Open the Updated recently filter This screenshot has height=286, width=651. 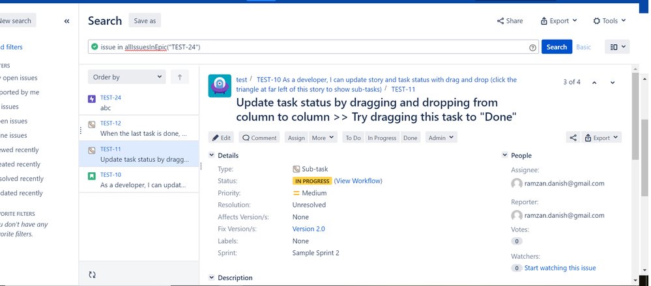pos(21,193)
